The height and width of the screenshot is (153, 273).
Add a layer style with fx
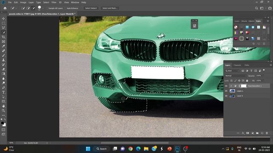243,133
